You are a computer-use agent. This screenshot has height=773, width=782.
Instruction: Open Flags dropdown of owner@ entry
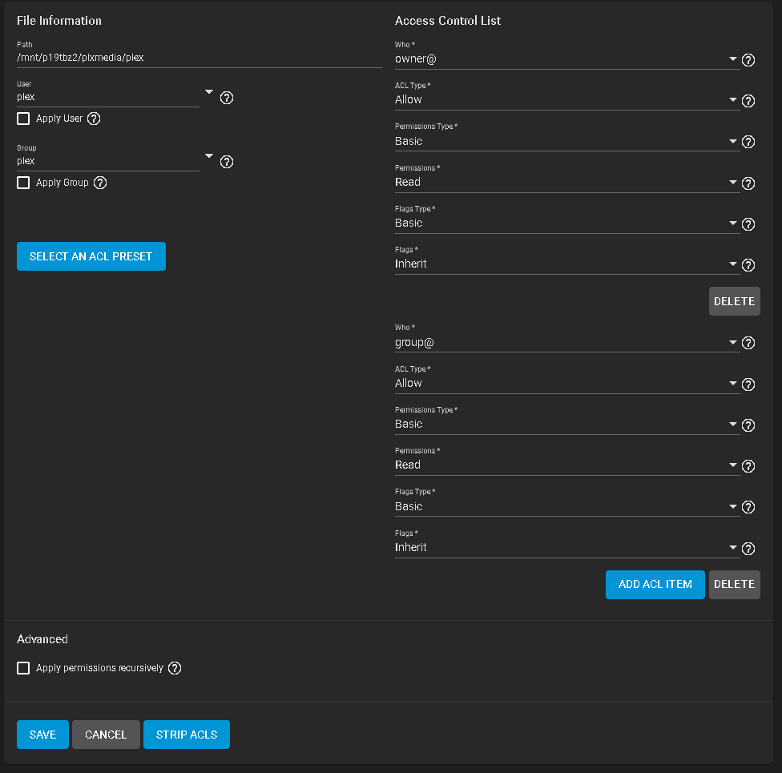coord(567,264)
